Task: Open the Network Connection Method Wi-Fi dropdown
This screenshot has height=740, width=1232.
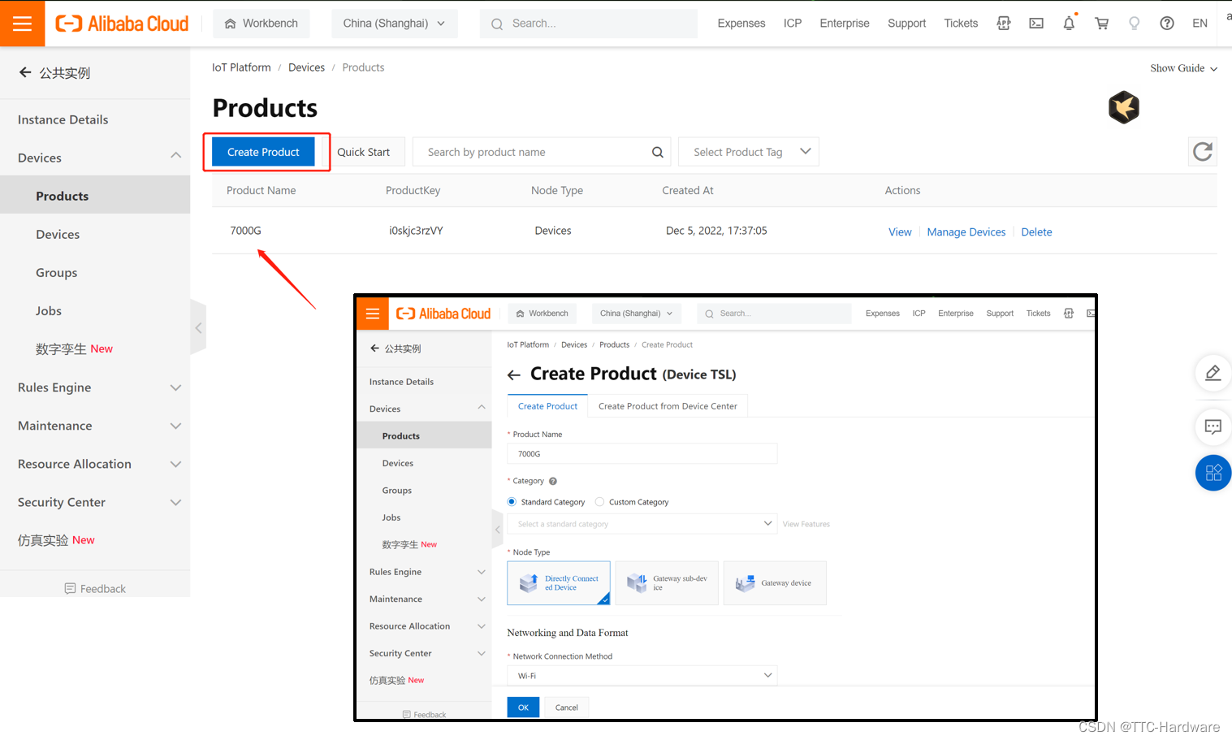Action: (x=642, y=676)
